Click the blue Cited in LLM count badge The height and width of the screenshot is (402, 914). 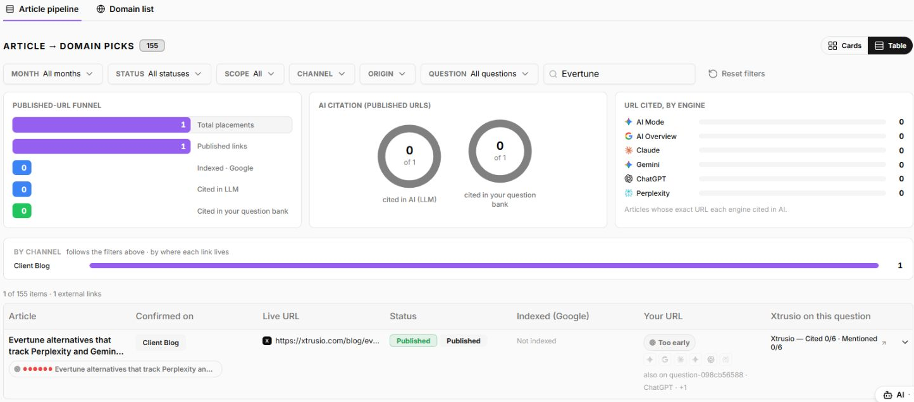click(x=22, y=189)
